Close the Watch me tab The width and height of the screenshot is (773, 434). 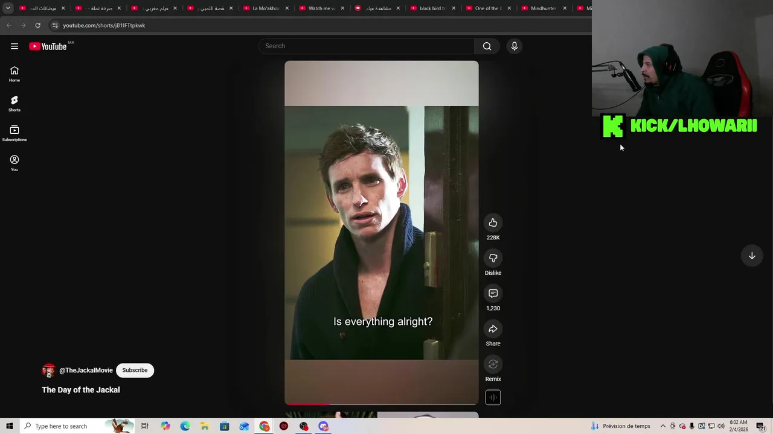[x=342, y=8]
